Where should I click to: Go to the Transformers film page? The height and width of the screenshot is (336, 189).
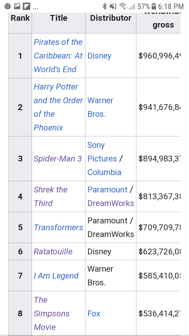(x=58, y=227)
